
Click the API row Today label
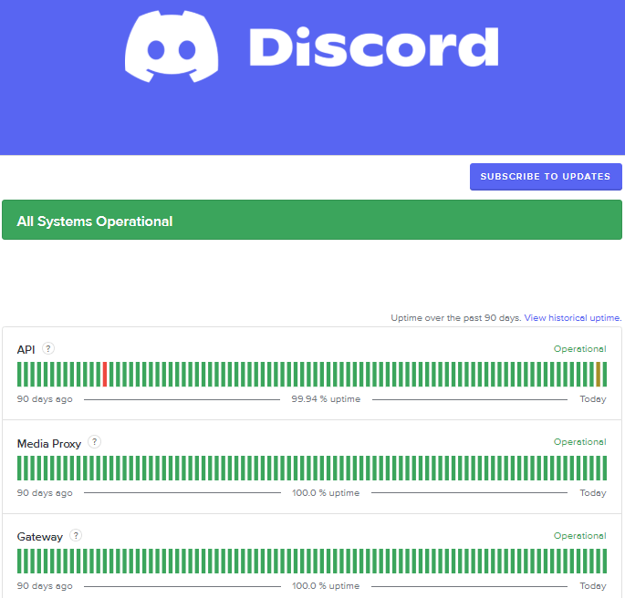pos(593,399)
